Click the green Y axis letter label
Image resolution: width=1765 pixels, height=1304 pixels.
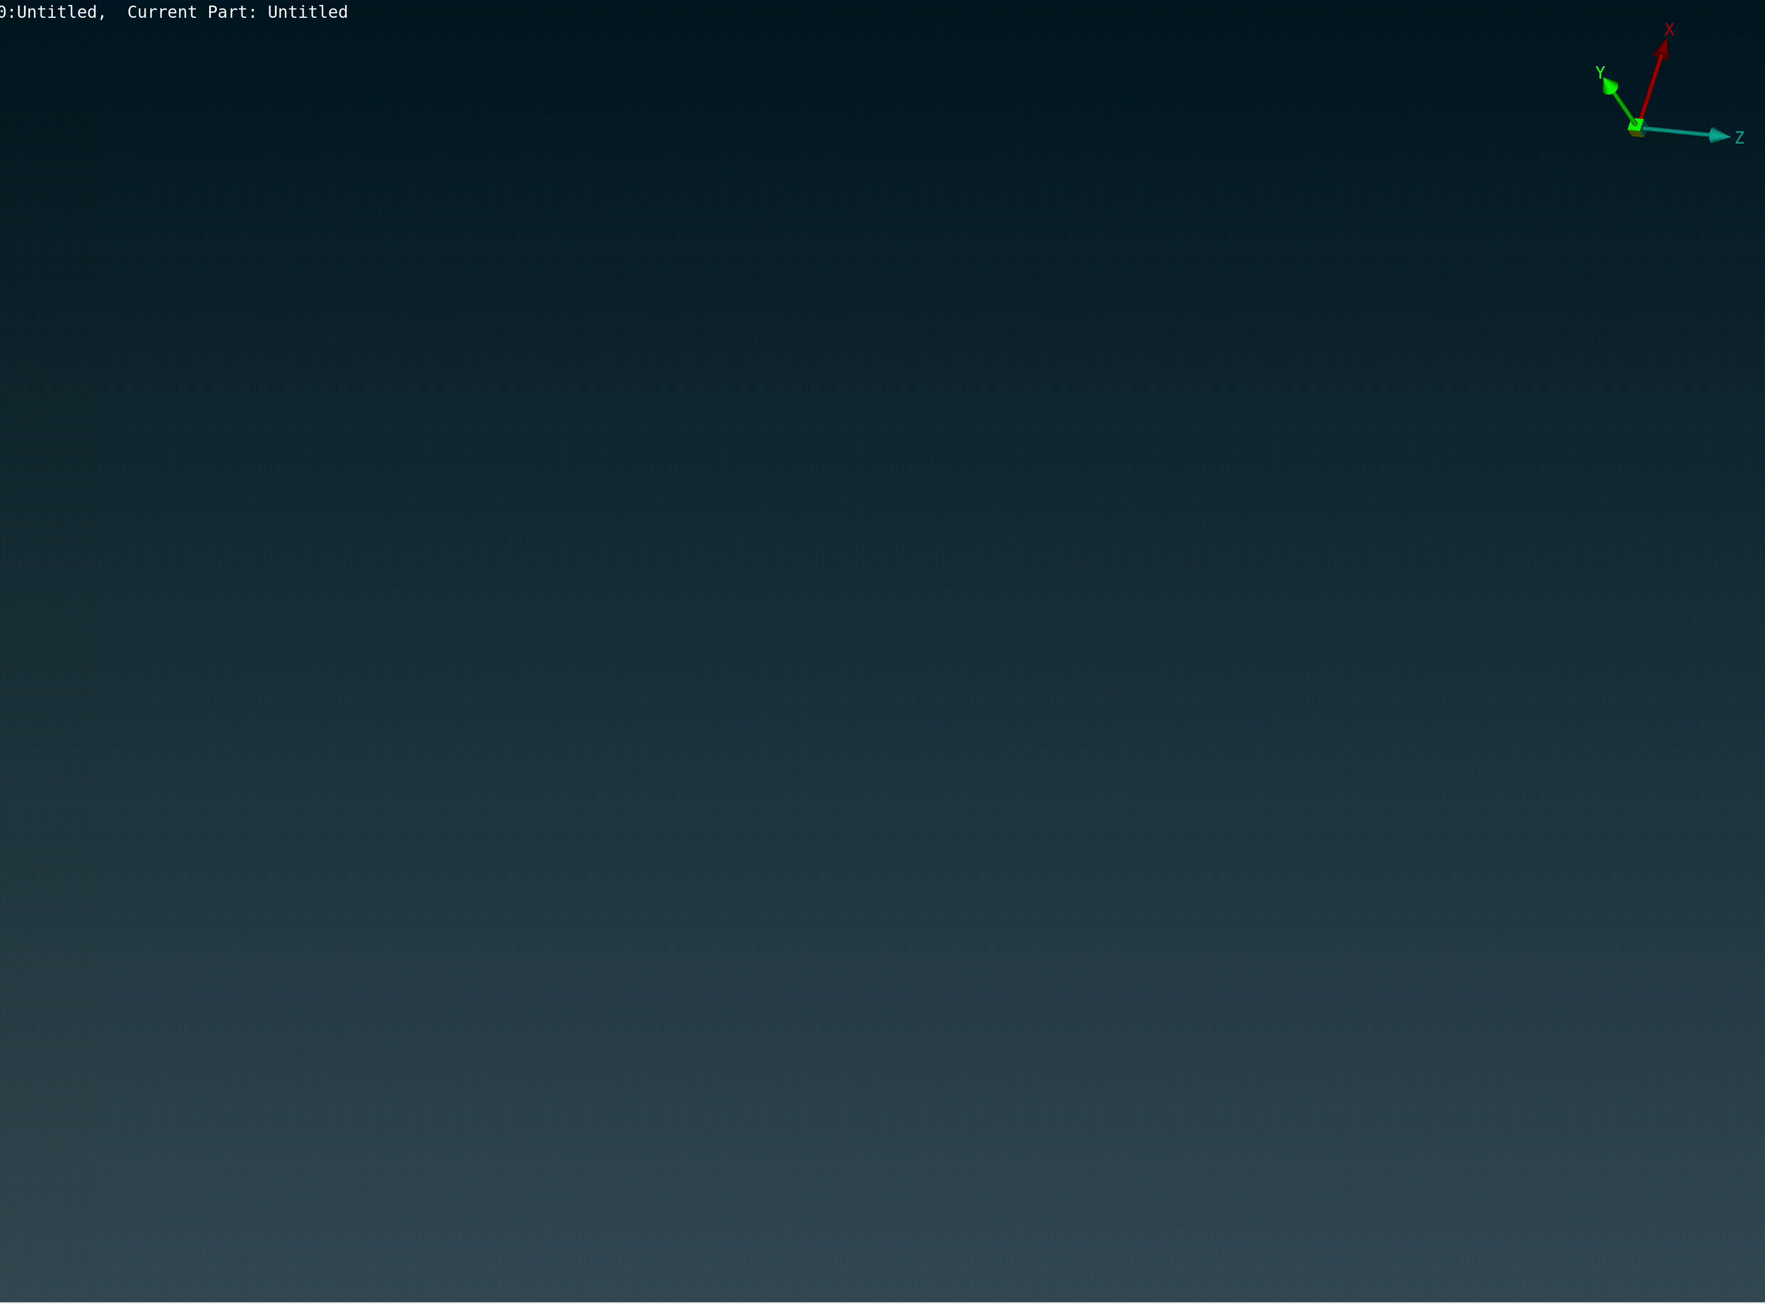1600,72
